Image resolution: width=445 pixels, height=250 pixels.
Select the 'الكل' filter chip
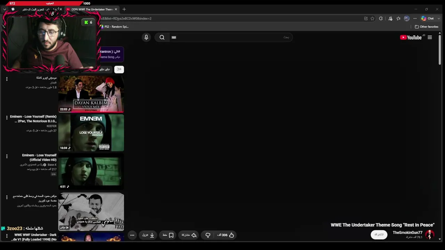click(119, 69)
